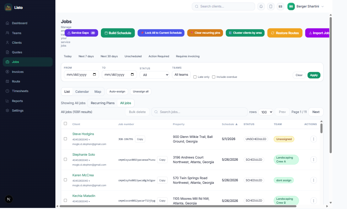Click Lock All to Current Schedule
347x209 pixels.
pos(161,33)
